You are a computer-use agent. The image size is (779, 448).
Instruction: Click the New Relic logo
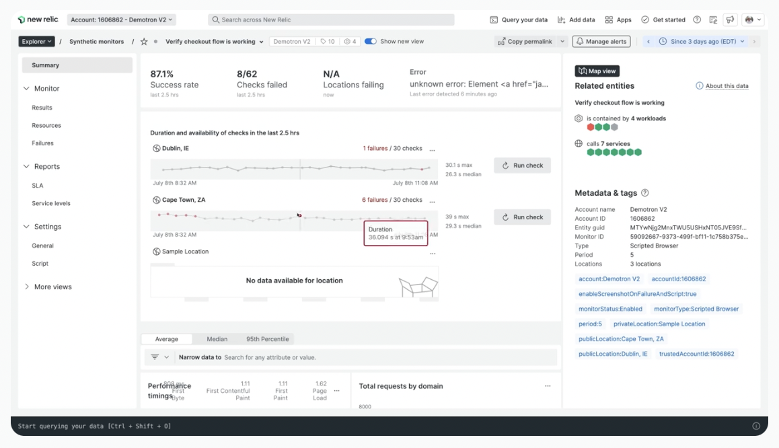(38, 20)
